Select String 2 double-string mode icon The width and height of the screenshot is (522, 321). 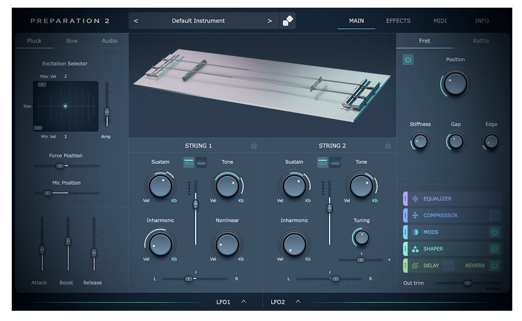[335, 162]
